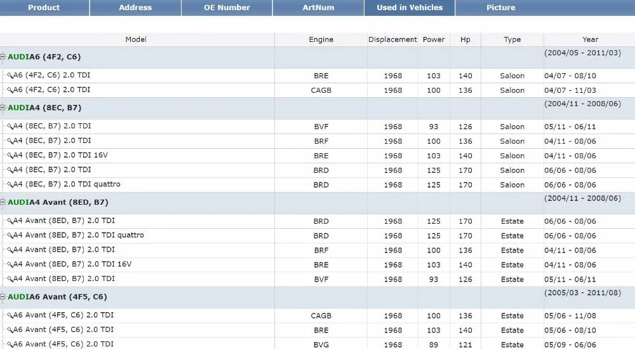This screenshot has height=349, width=635.
Task: Click engine CAGB in A6 Avant row
Action: point(321,316)
